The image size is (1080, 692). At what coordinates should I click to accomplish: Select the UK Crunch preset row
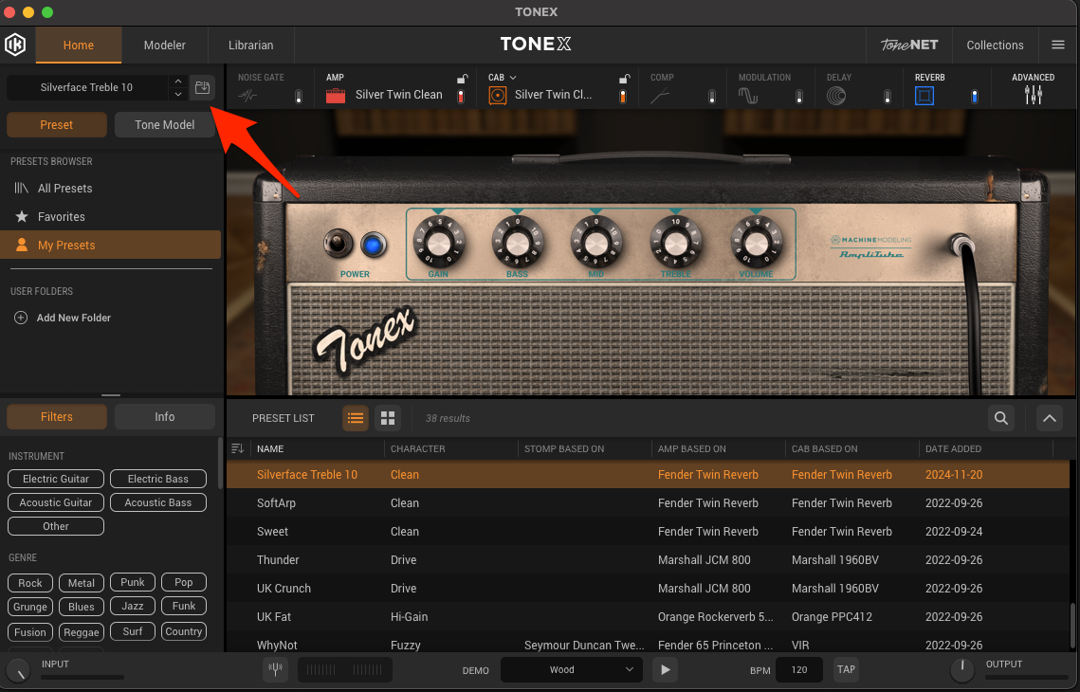pos(284,589)
